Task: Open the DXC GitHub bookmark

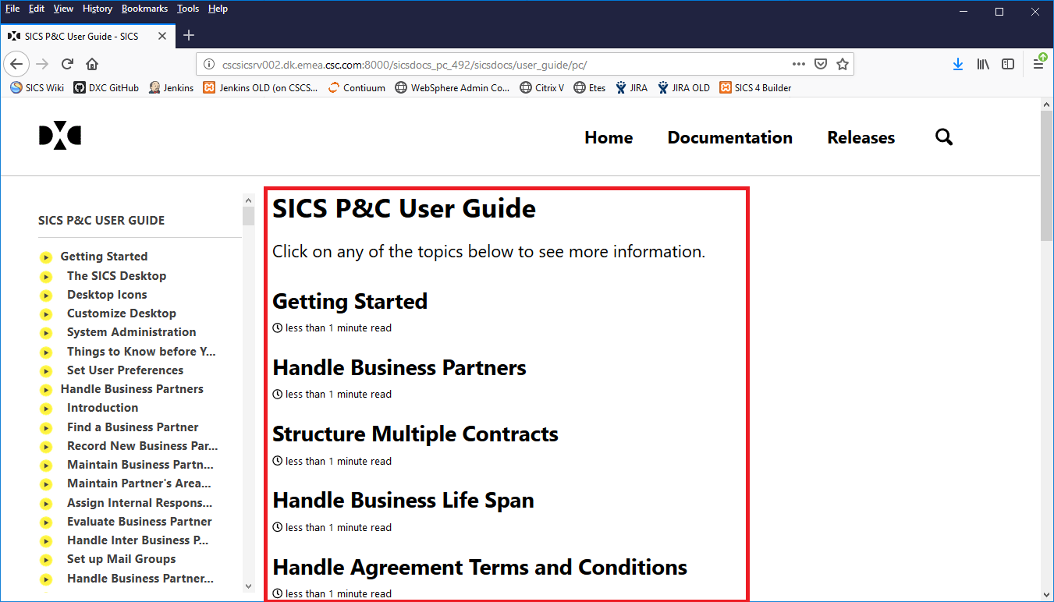Action: point(105,87)
